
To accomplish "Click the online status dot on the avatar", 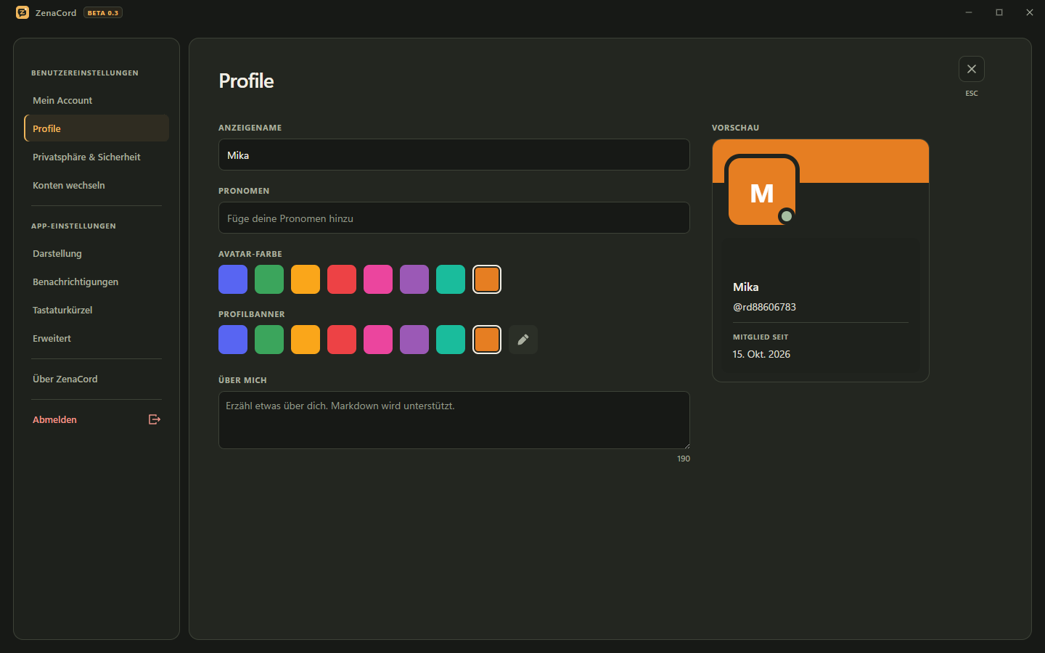I will tap(786, 215).
